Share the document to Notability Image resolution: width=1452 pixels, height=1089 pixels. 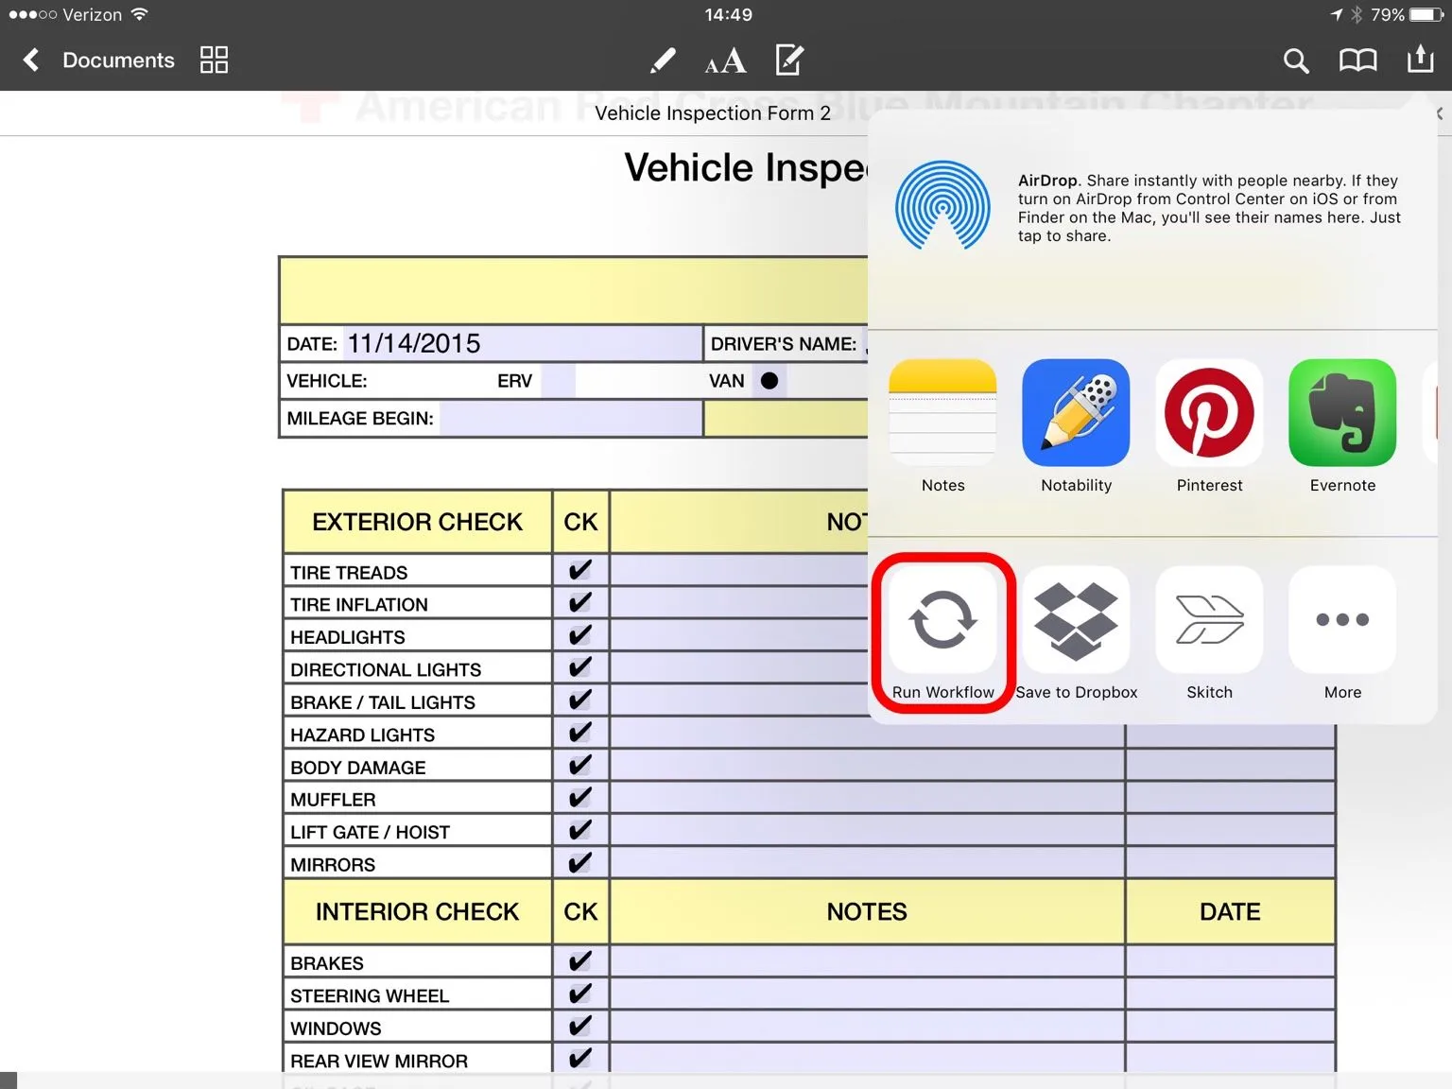[1076, 413]
